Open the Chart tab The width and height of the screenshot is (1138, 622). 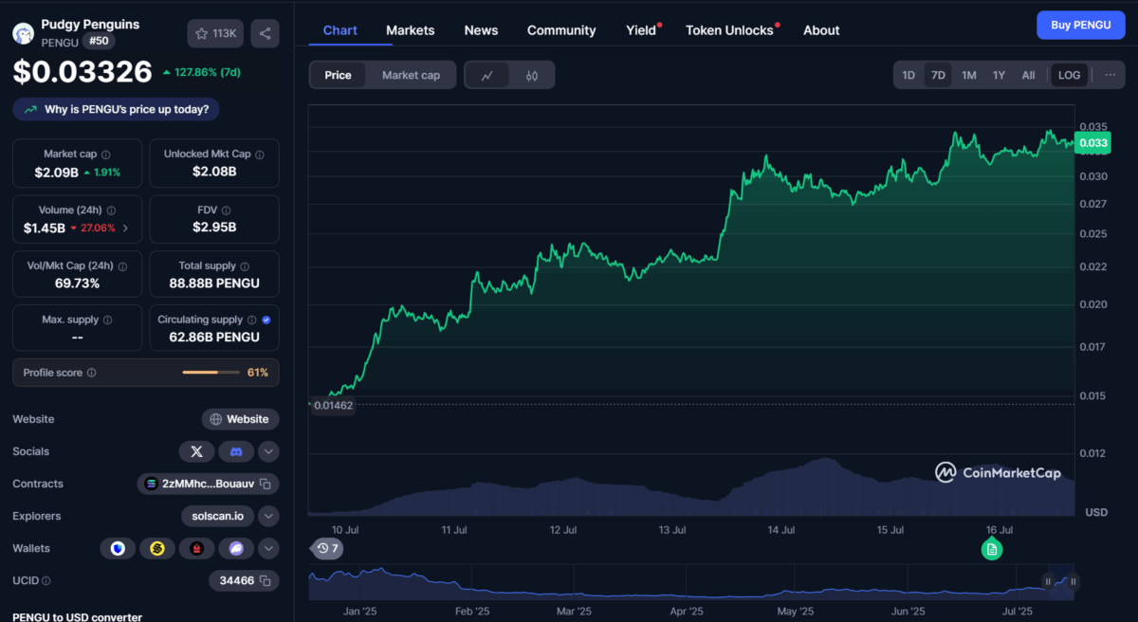point(340,30)
